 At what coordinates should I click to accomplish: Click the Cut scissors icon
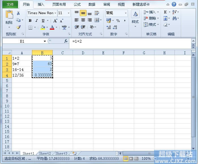click(18, 13)
